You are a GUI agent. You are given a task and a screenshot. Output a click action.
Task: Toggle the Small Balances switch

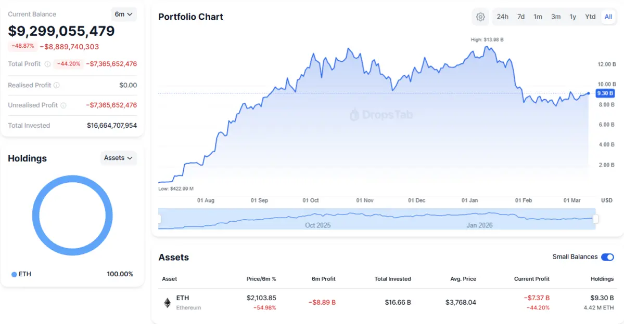(607, 257)
